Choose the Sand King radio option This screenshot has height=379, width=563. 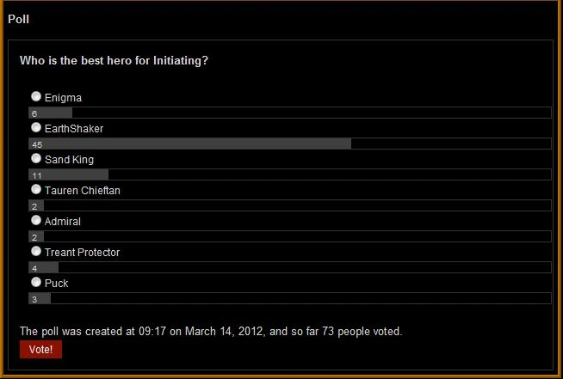pyautogui.click(x=36, y=158)
